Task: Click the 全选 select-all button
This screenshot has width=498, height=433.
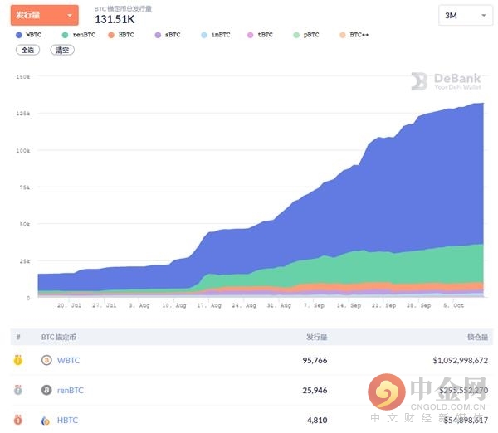Action: tap(27, 50)
